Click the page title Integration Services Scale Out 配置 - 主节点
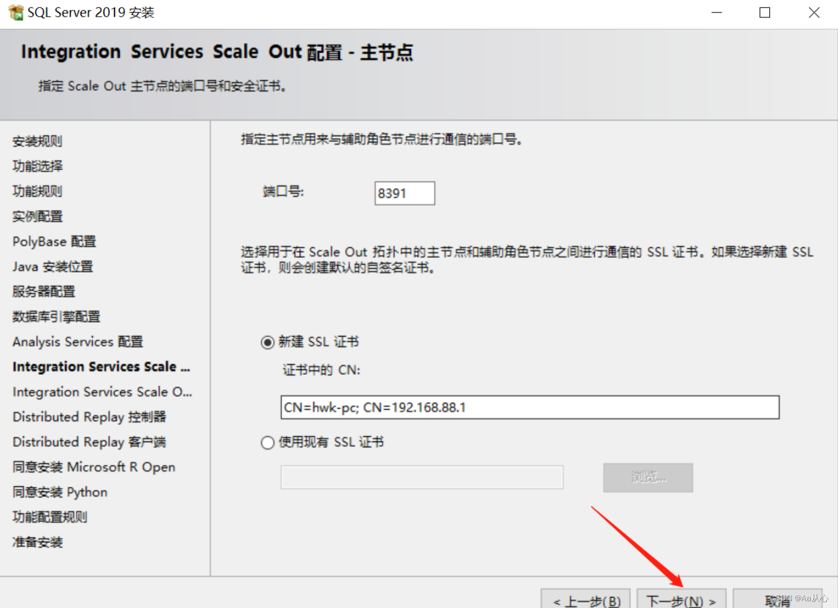 (217, 52)
